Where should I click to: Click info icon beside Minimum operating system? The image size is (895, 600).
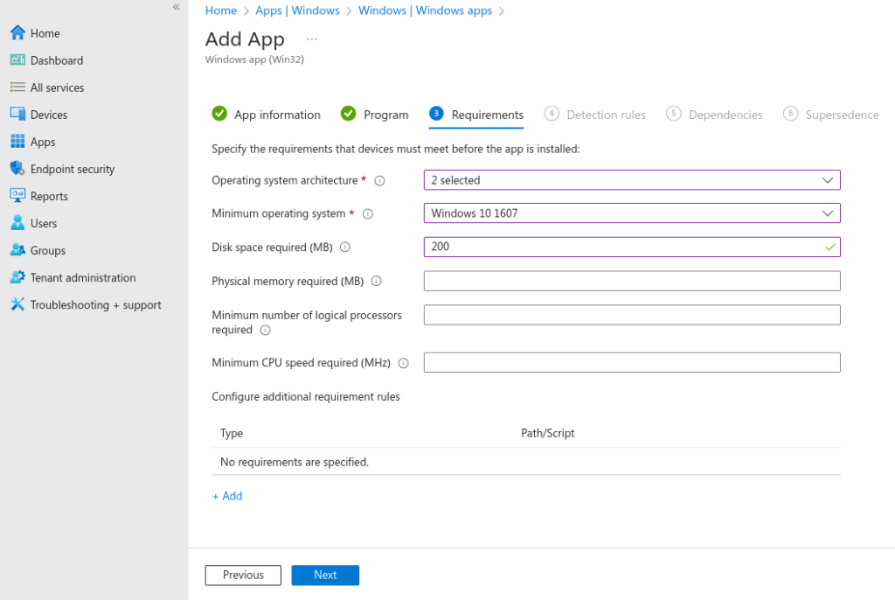pos(368,213)
